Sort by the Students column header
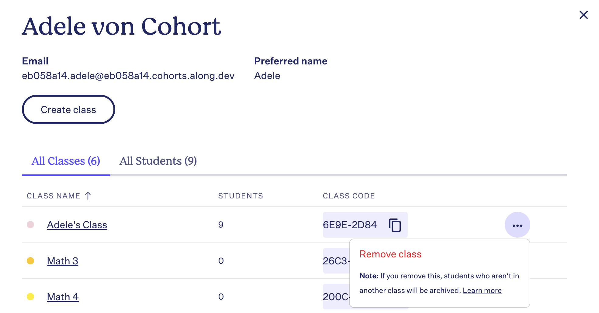Image resolution: width=599 pixels, height=313 pixels. click(241, 196)
